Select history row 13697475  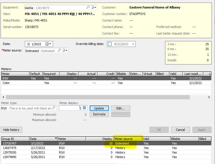106,148
